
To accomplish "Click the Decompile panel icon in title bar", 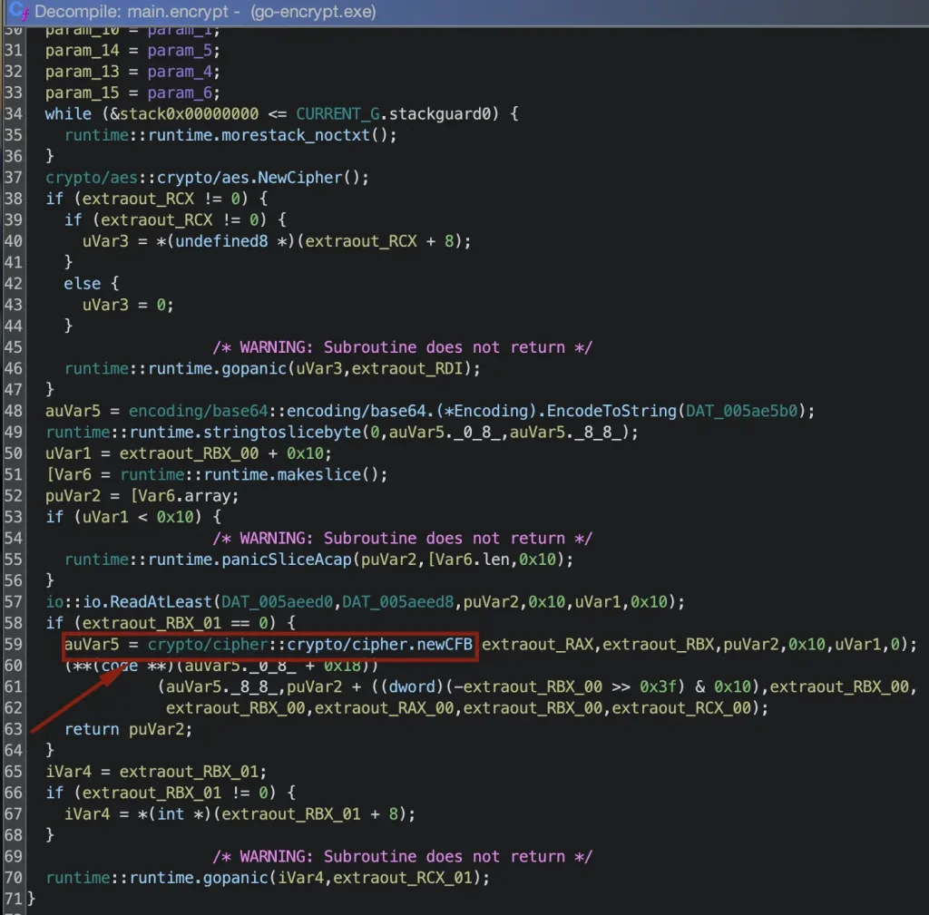I will click(17, 12).
